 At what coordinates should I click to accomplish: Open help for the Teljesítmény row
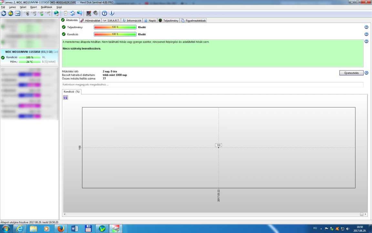tap(366, 27)
